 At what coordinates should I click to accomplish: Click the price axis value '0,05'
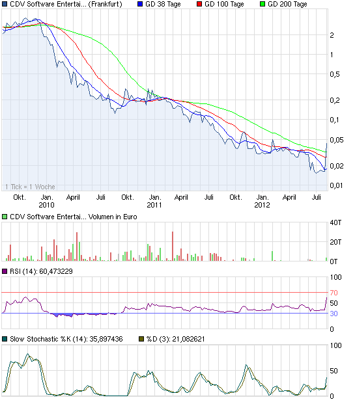337,140
